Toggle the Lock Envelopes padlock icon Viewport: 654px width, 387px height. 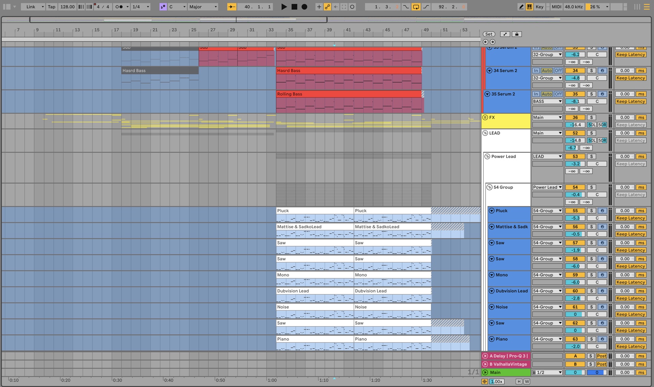point(517,34)
